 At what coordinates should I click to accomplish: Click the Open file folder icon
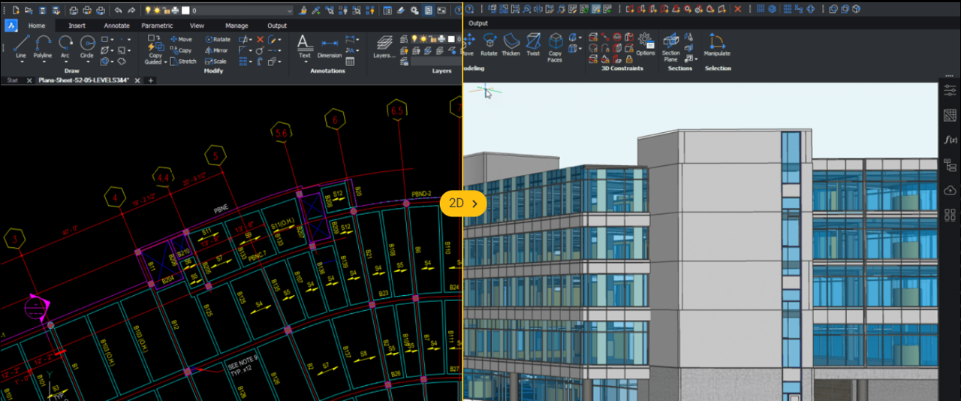coord(29,10)
